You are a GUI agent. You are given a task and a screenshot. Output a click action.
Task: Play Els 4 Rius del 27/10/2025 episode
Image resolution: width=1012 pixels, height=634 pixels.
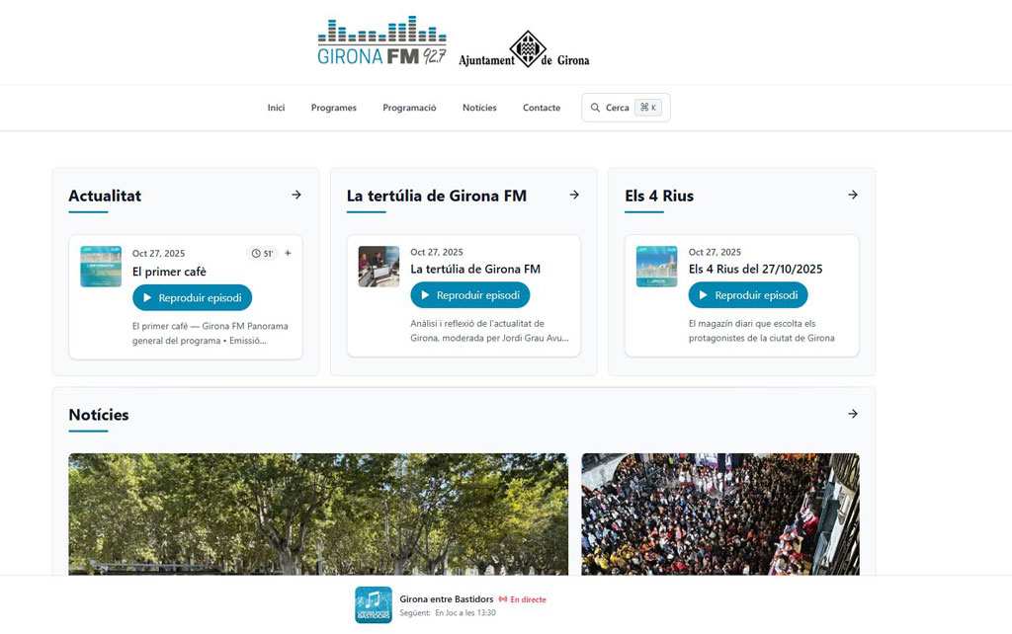(748, 295)
